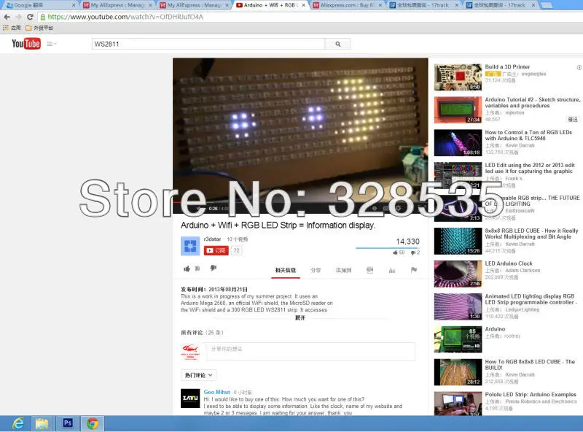Open the video statistics chart icon
Image resolution: width=583 pixels, height=432 pixels.
click(x=392, y=271)
